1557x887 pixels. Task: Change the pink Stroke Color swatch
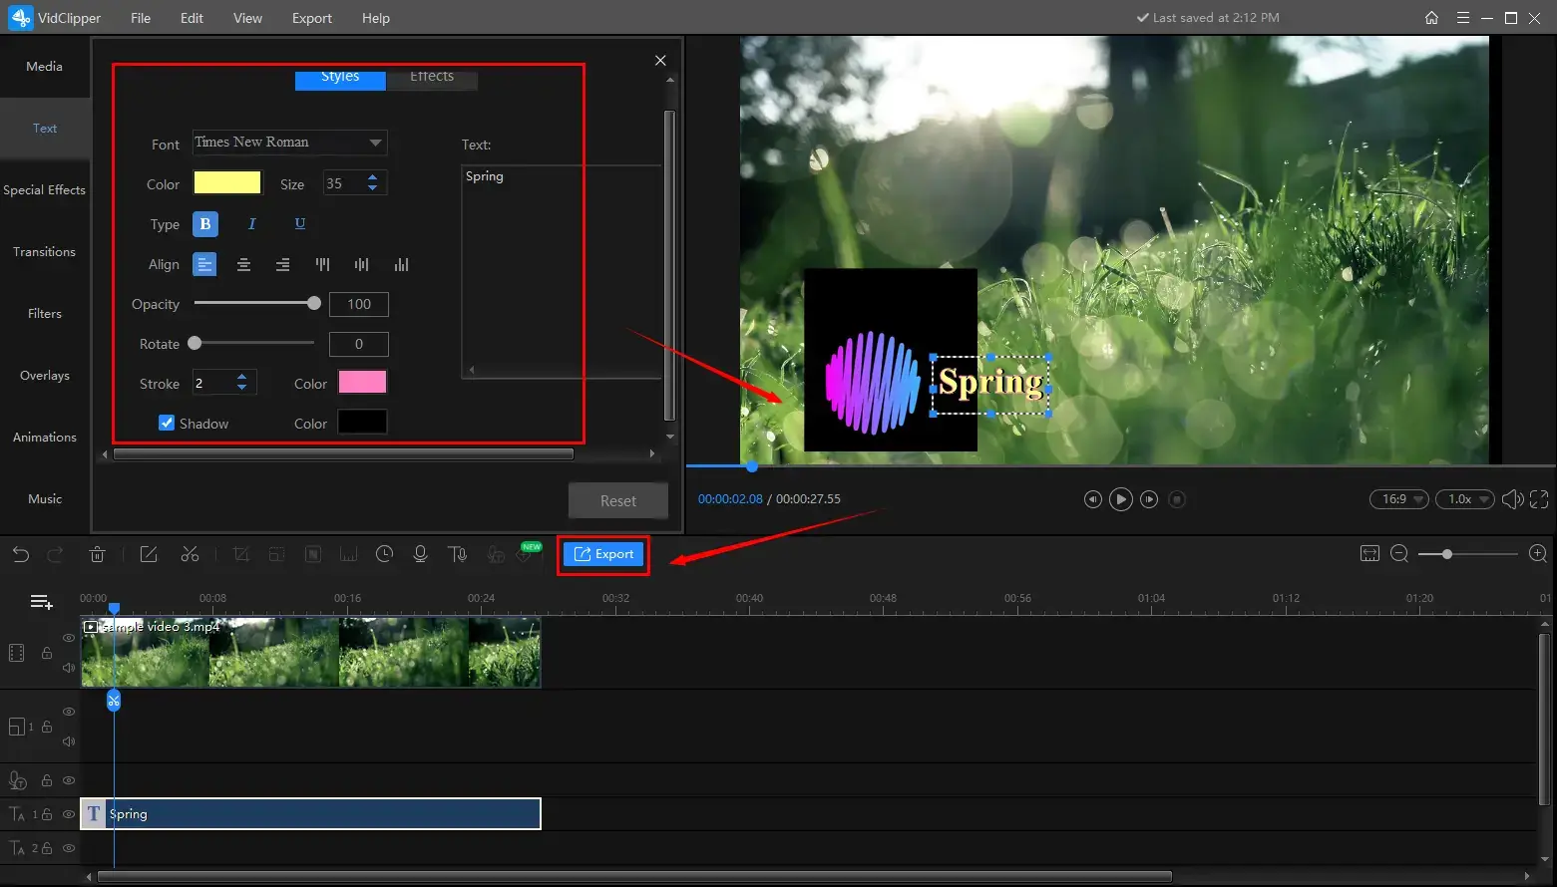point(363,382)
